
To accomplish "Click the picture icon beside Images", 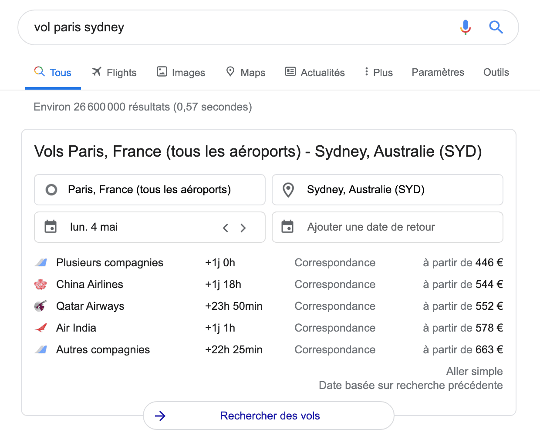I will (162, 71).
